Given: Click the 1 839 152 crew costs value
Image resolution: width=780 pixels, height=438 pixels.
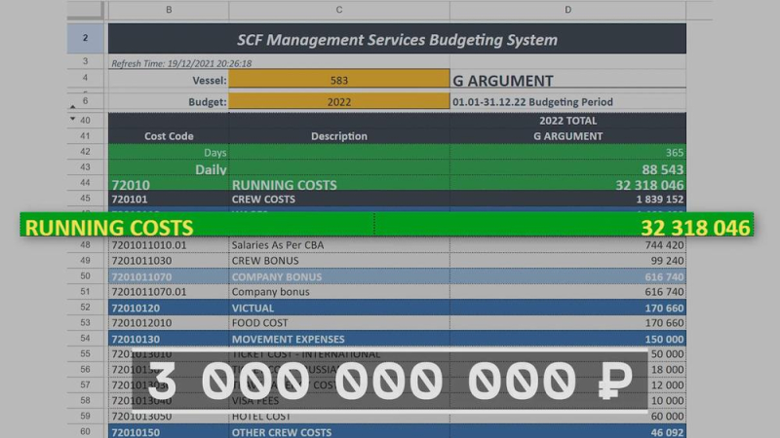Looking at the screenshot, I should tap(660, 200).
